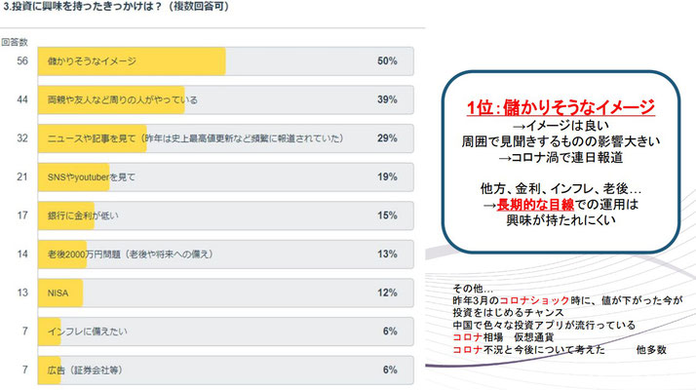
Task: Click the 39% percentage label
Action: click(387, 99)
